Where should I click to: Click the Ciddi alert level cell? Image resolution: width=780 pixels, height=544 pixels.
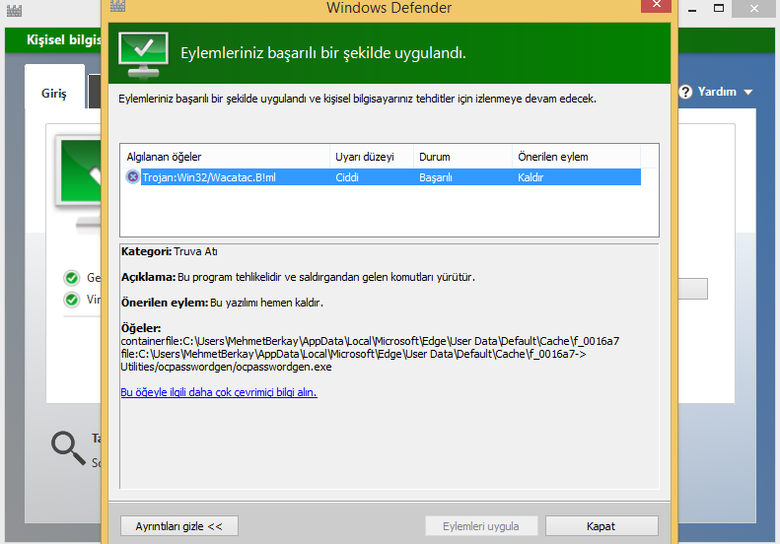(x=347, y=177)
